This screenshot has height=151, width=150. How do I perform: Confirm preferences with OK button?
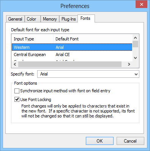pos(99,141)
